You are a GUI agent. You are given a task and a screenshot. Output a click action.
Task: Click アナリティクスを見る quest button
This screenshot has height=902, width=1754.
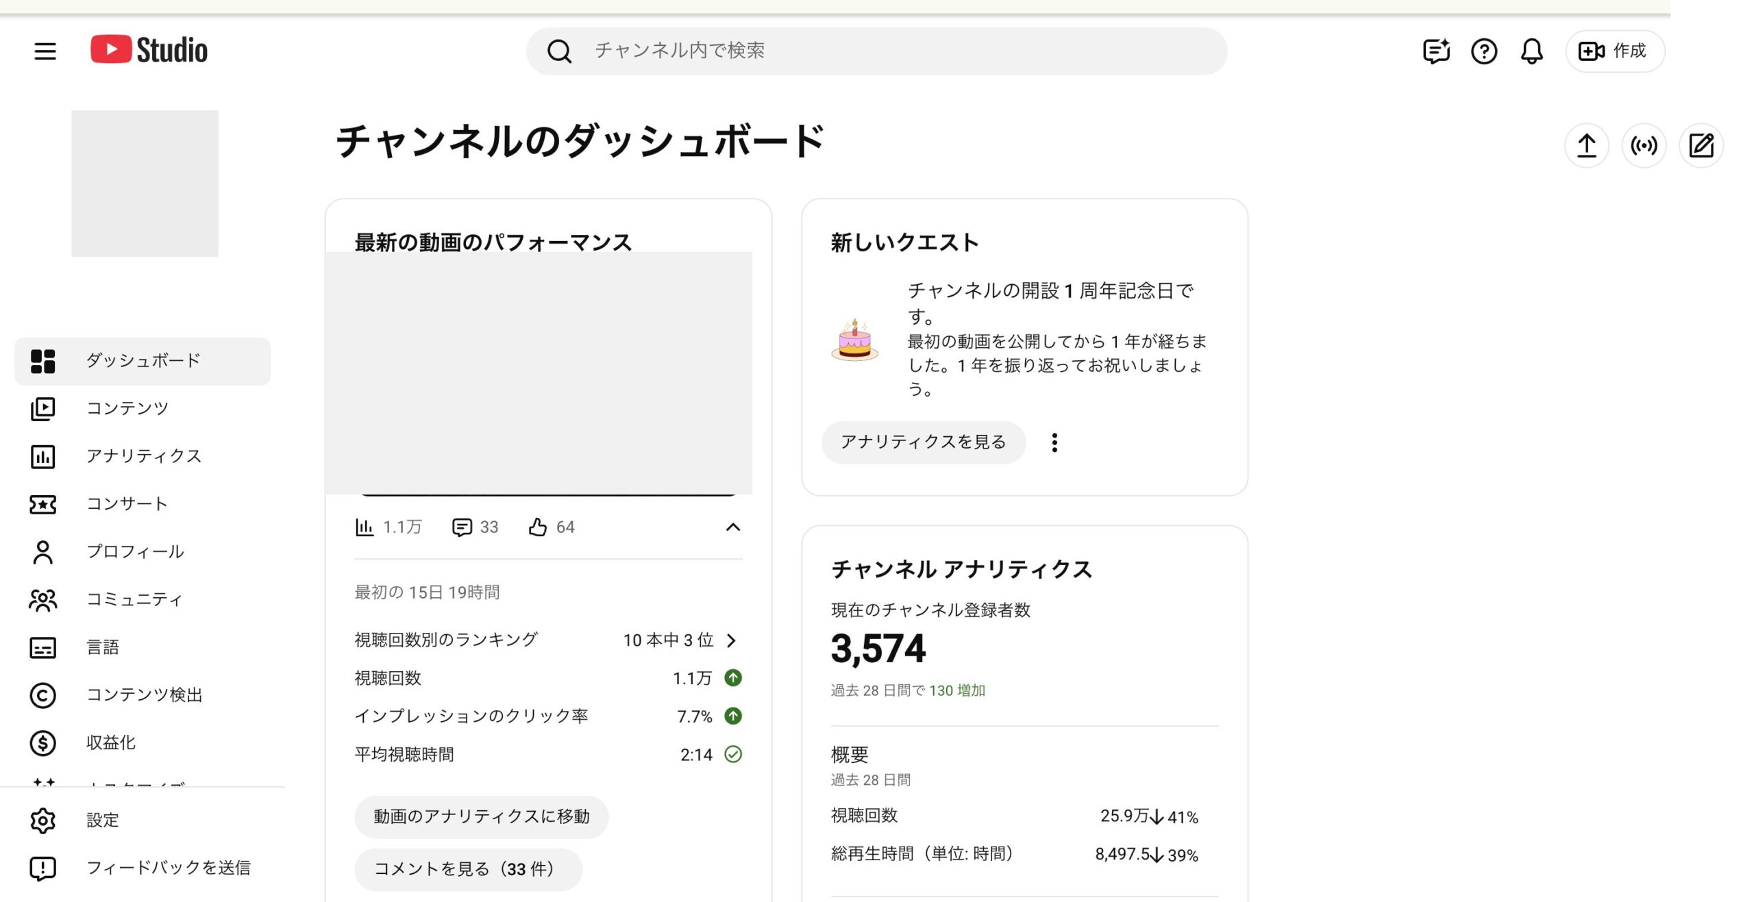point(923,442)
